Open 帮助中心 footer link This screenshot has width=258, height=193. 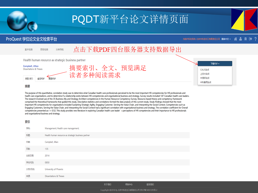pyautogui.click(x=129, y=184)
